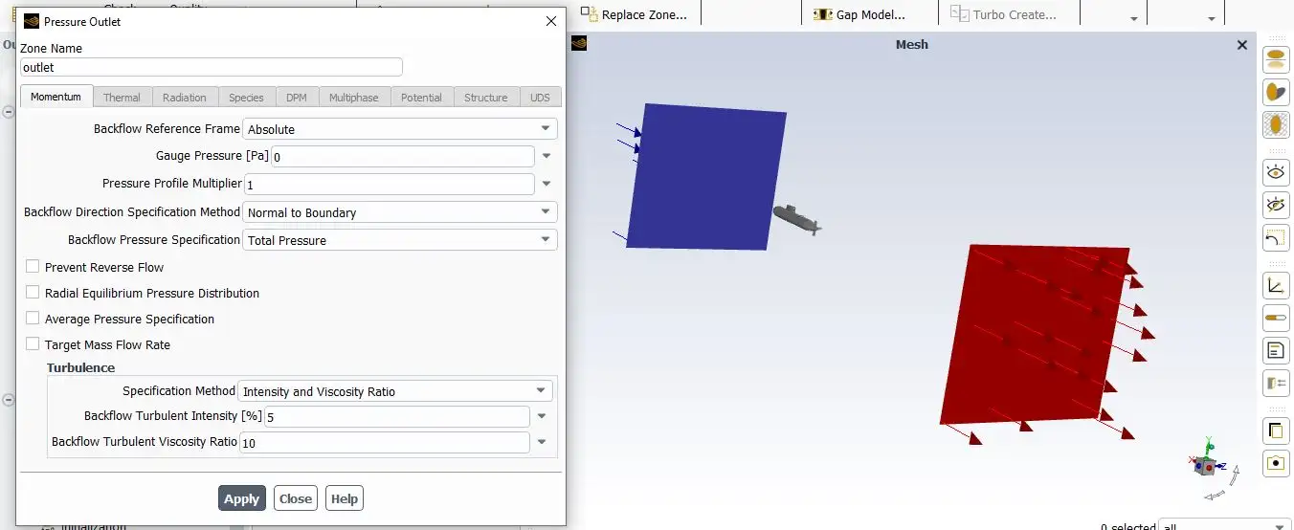Switch to the DPM tab

tap(297, 98)
